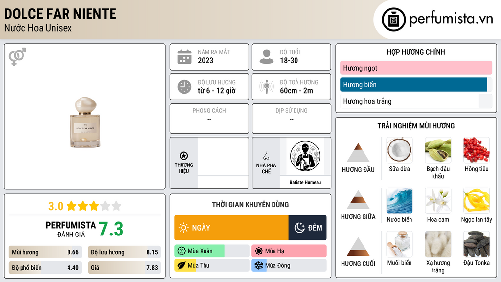This screenshot has height=282, width=501.
Task: Click the sillage figure icon beside Độ toả hương
Action: click(x=267, y=87)
